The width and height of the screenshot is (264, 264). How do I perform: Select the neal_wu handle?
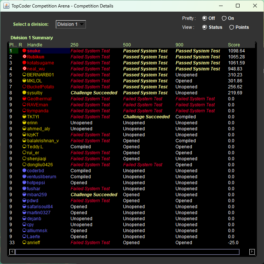coord(36,69)
